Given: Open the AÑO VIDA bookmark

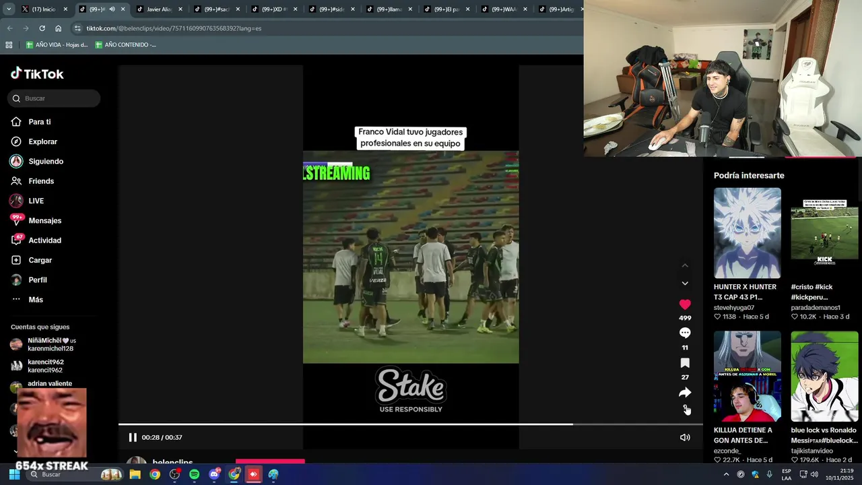Looking at the screenshot, I should pyautogui.click(x=57, y=45).
